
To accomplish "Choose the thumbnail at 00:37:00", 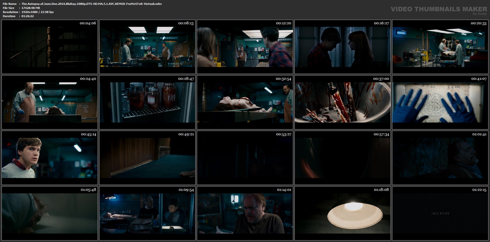I will [x=343, y=102].
